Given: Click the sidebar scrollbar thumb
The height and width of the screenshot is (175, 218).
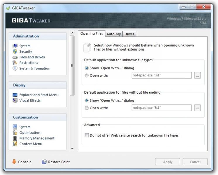Looking at the screenshot, I should tap(72, 65).
